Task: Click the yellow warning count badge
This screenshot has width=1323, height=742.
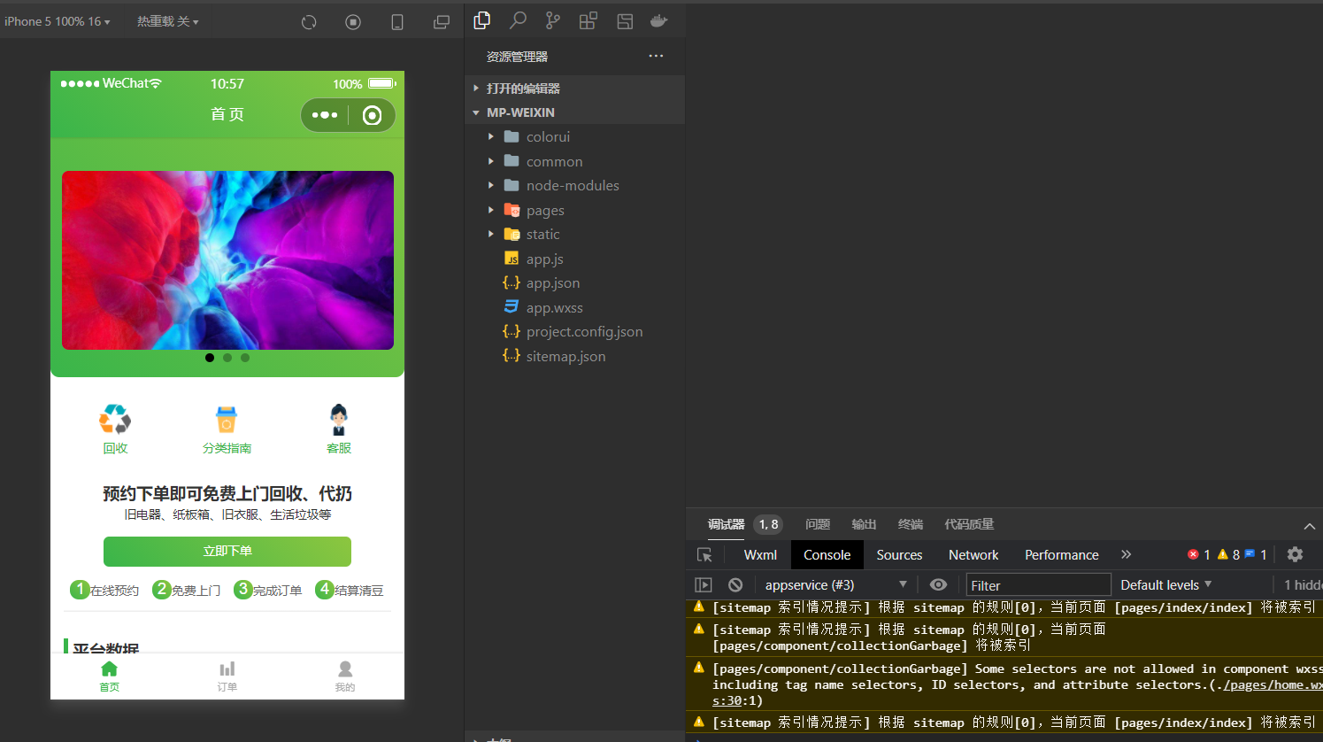Action: tap(1228, 554)
